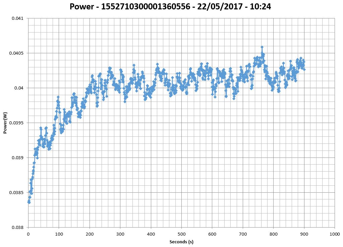This screenshot has height=247, width=343.
Task: Click the chart title starting with "Power"
Action: (171, 6)
